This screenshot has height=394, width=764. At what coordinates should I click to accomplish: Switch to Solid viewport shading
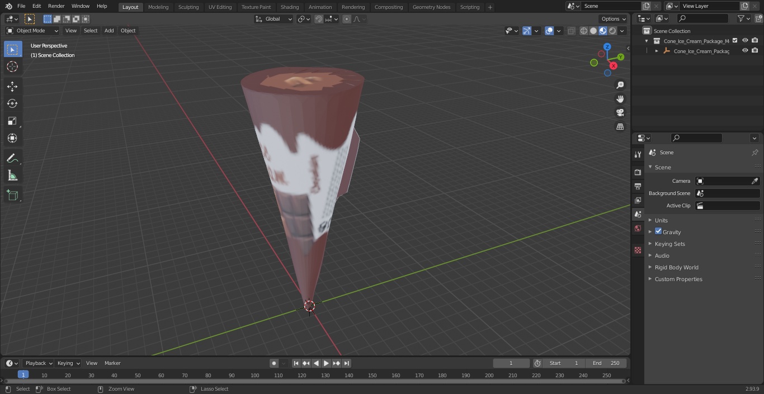593,31
